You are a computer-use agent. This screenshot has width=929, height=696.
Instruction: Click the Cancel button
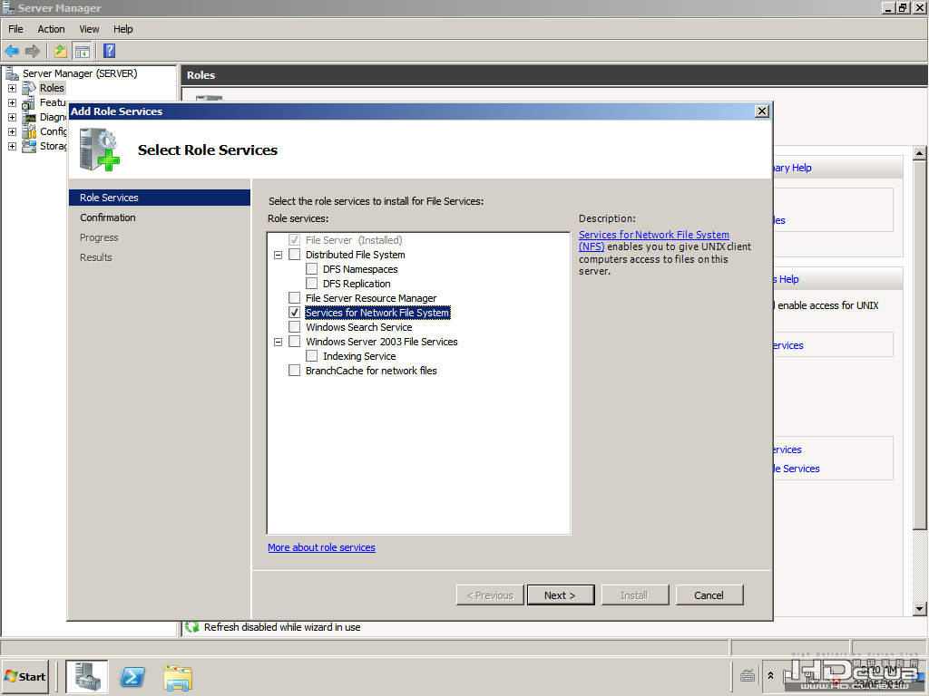pyautogui.click(x=709, y=595)
